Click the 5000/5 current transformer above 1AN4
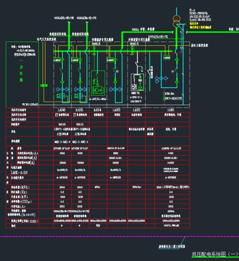 [94, 50]
